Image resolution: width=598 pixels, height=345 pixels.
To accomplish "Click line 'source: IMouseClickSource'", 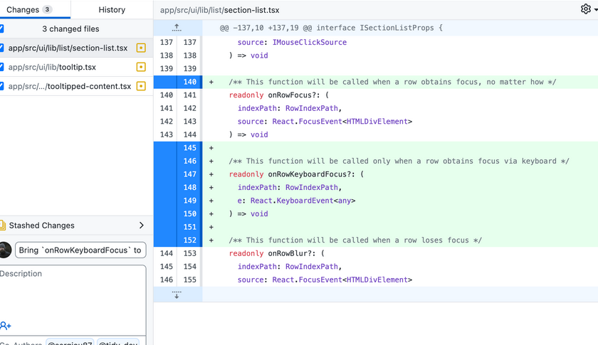I will (292, 42).
